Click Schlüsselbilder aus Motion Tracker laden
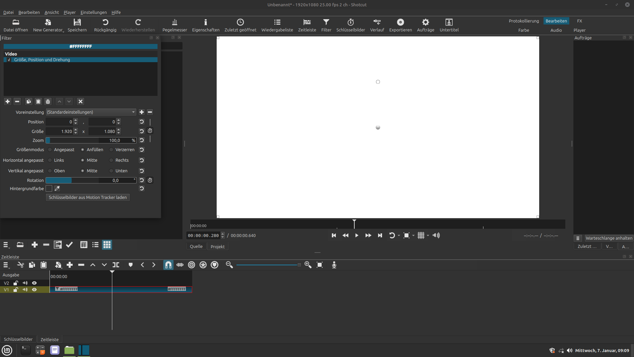Image resolution: width=634 pixels, height=357 pixels. click(x=88, y=197)
